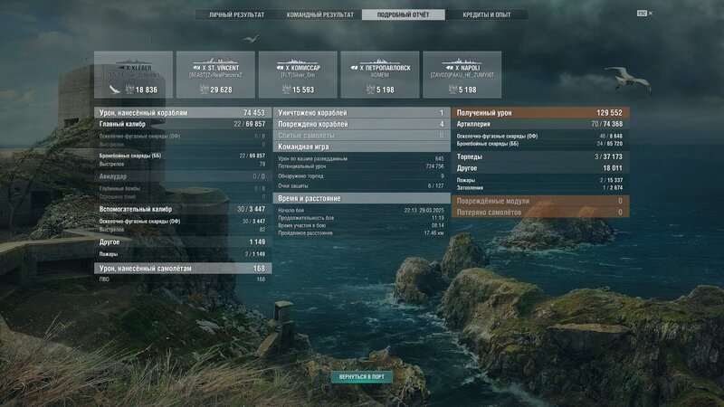The width and height of the screenshot is (724, 407).
Task: Click the Урон, нанесённый кораблям header
Action: point(183,112)
